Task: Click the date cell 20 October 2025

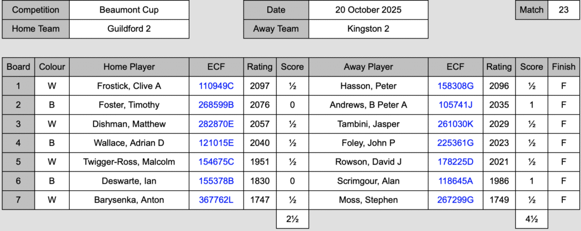Action: (368, 10)
